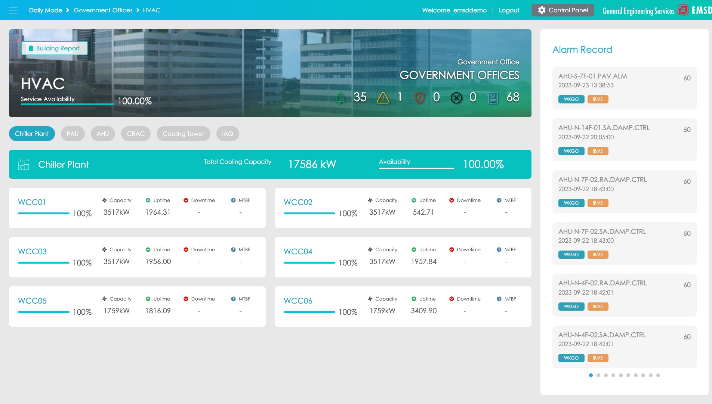Switch to the PAU tab
This screenshot has height=404, width=712.
coord(73,134)
